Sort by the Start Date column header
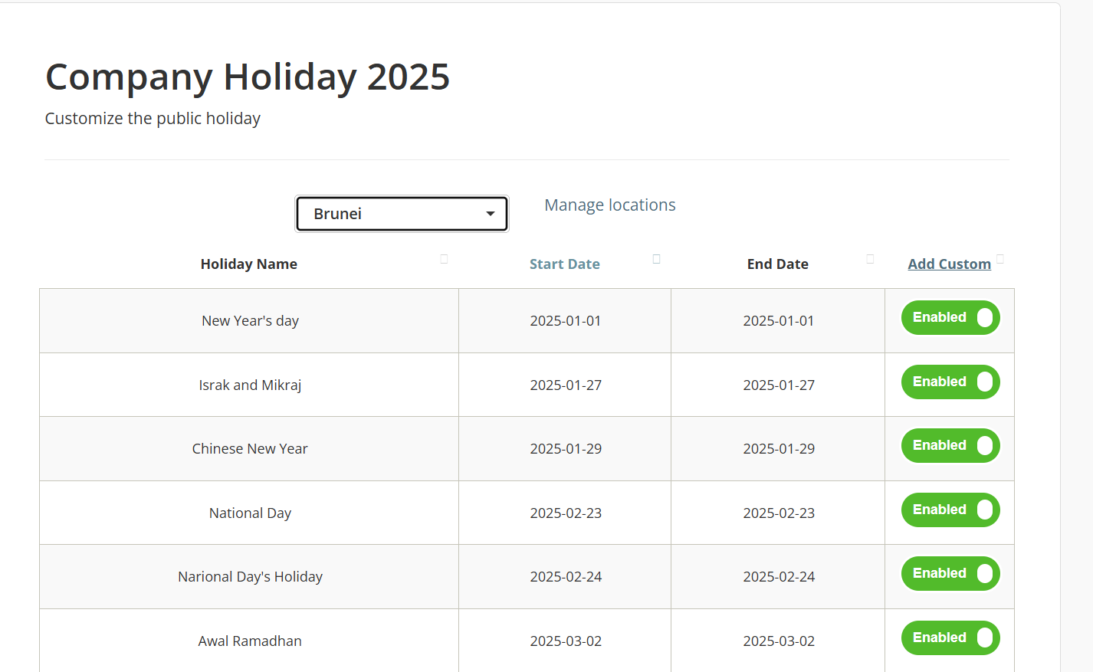Image resolution: width=1093 pixels, height=672 pixels. tap(564, 264)
